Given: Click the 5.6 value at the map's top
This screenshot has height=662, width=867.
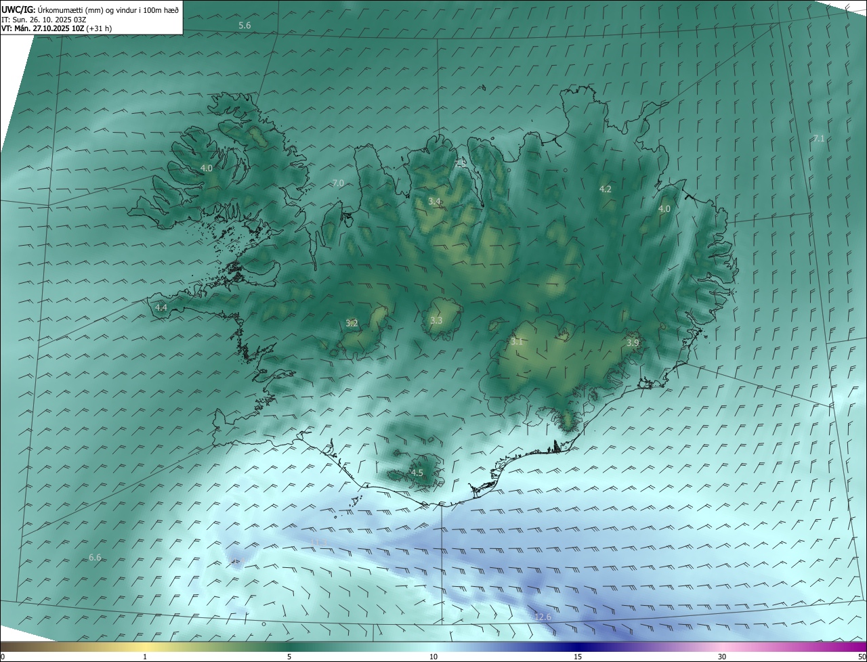Looking at the screenshot, I should coord(245,25).
